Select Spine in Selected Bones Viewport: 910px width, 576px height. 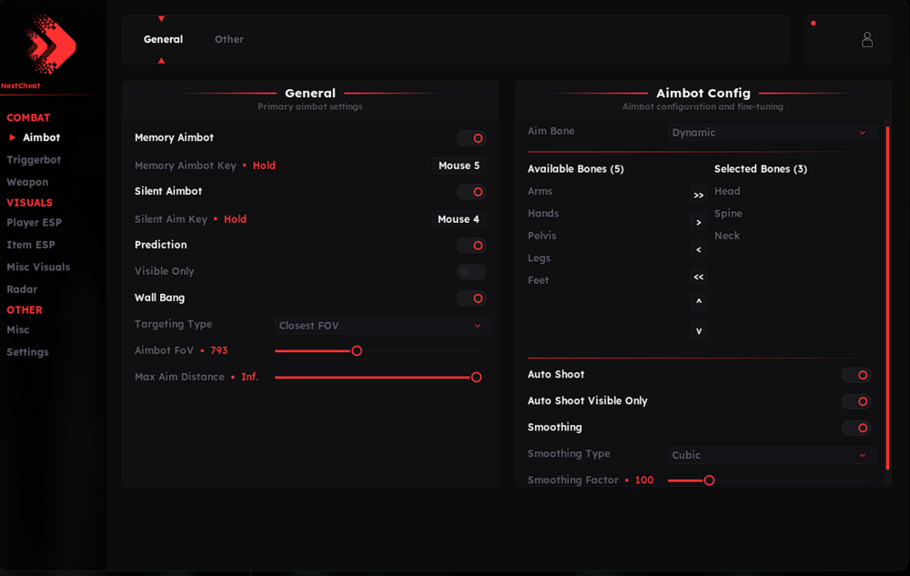[x=728, y=214]
